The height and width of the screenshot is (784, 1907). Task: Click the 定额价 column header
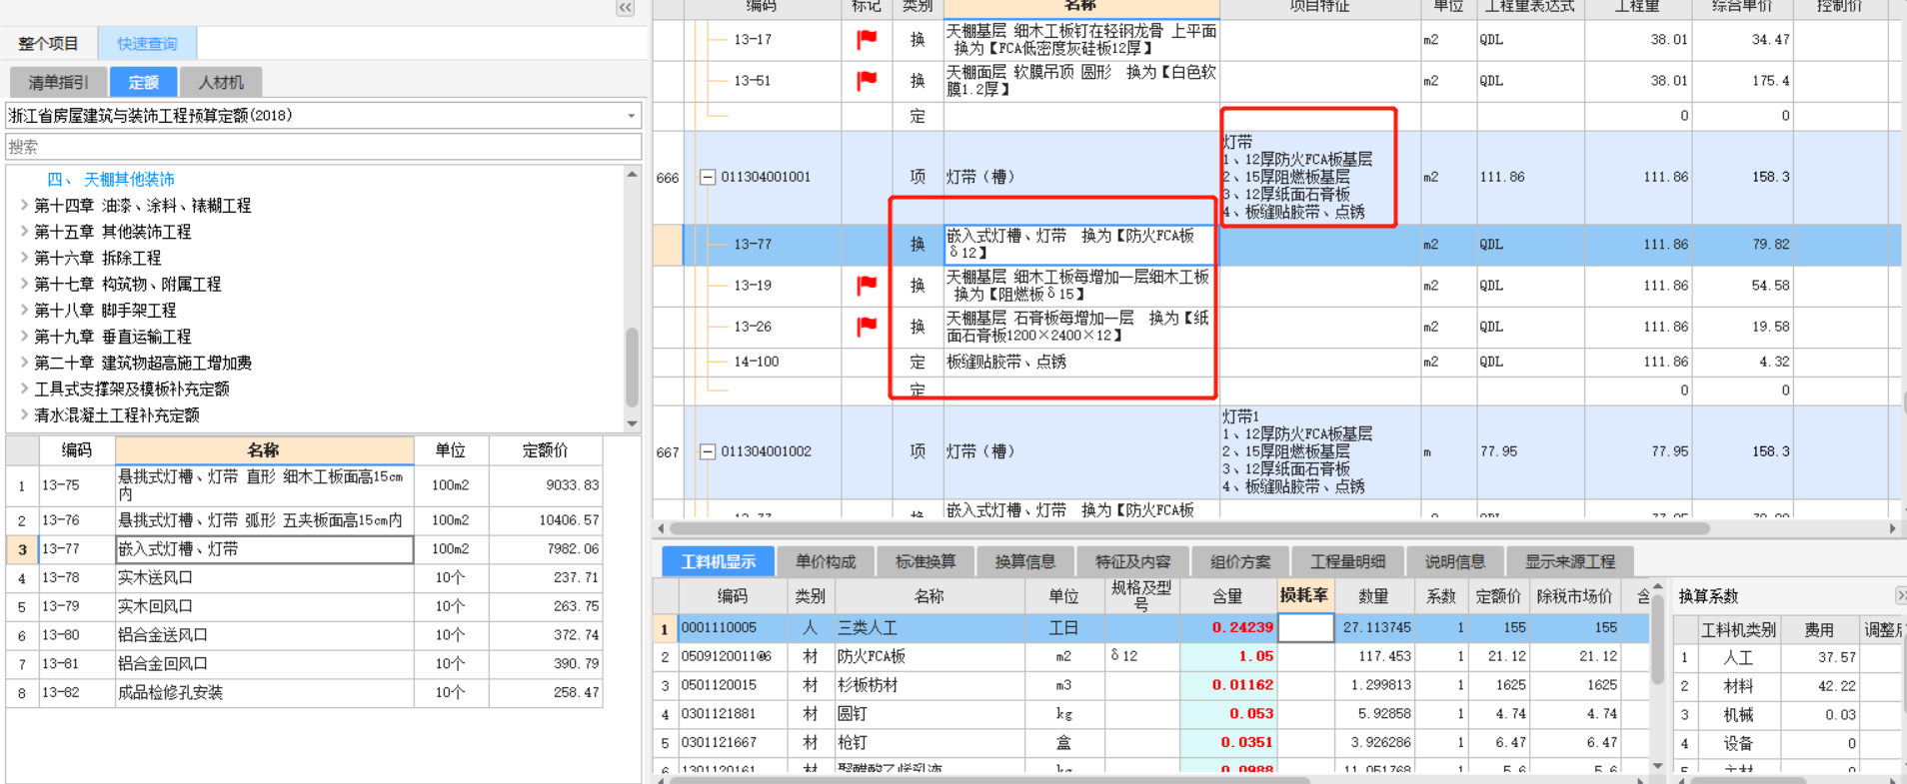[x=546, y=450]
